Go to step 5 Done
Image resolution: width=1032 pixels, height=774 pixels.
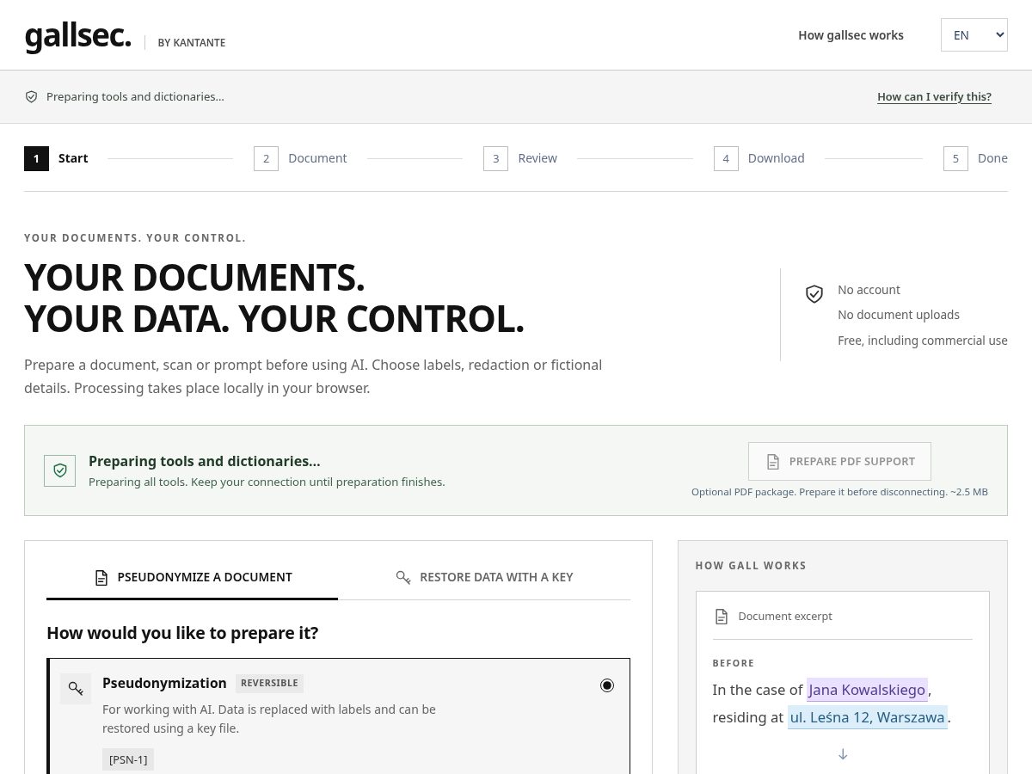(x=975, y=158)
